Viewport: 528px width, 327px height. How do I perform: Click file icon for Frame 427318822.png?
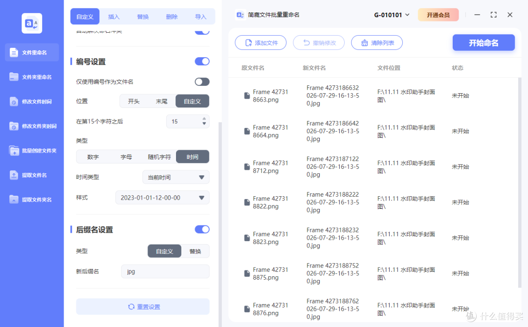coord(247,203)
